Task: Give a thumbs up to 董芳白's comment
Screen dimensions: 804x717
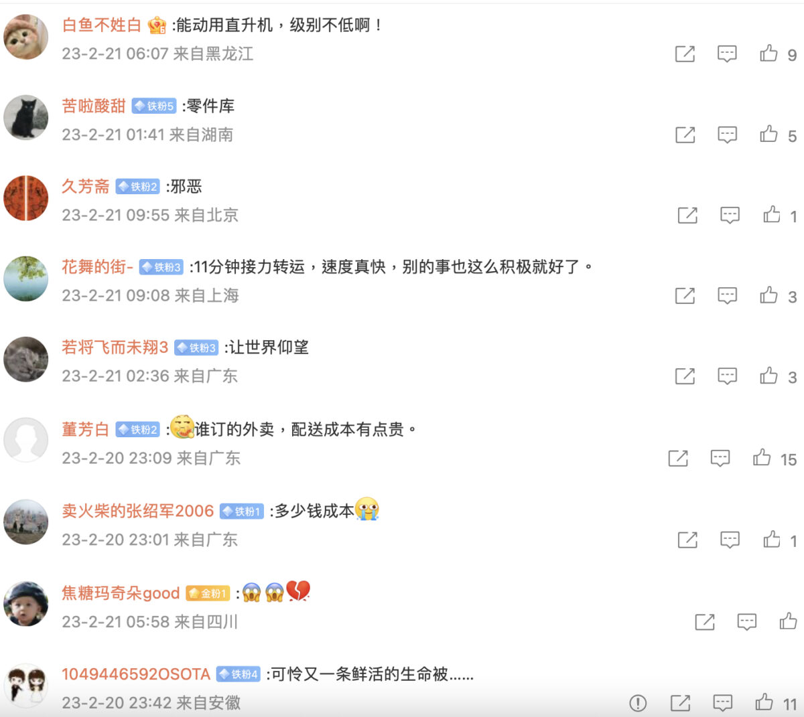Action: [x=762, y=458]
